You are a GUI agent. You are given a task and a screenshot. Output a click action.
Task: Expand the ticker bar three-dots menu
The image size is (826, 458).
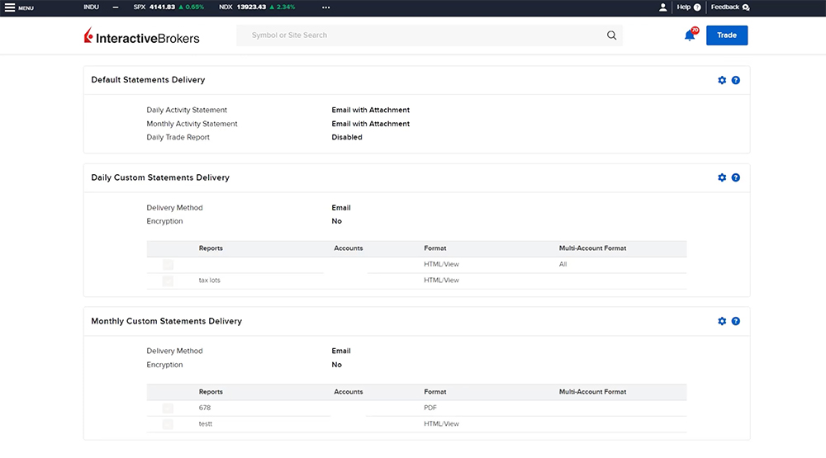(326, 7)
